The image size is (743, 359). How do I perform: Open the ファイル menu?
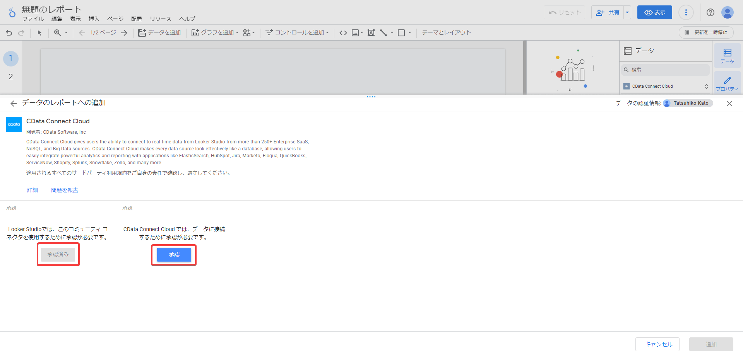pos(33,19)
